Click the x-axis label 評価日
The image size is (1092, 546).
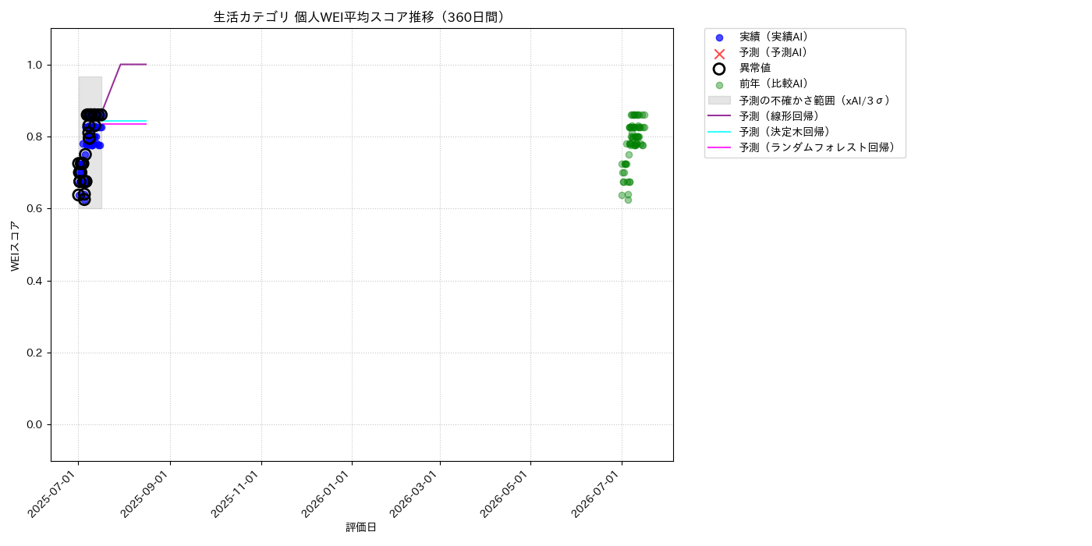point(361,527)
